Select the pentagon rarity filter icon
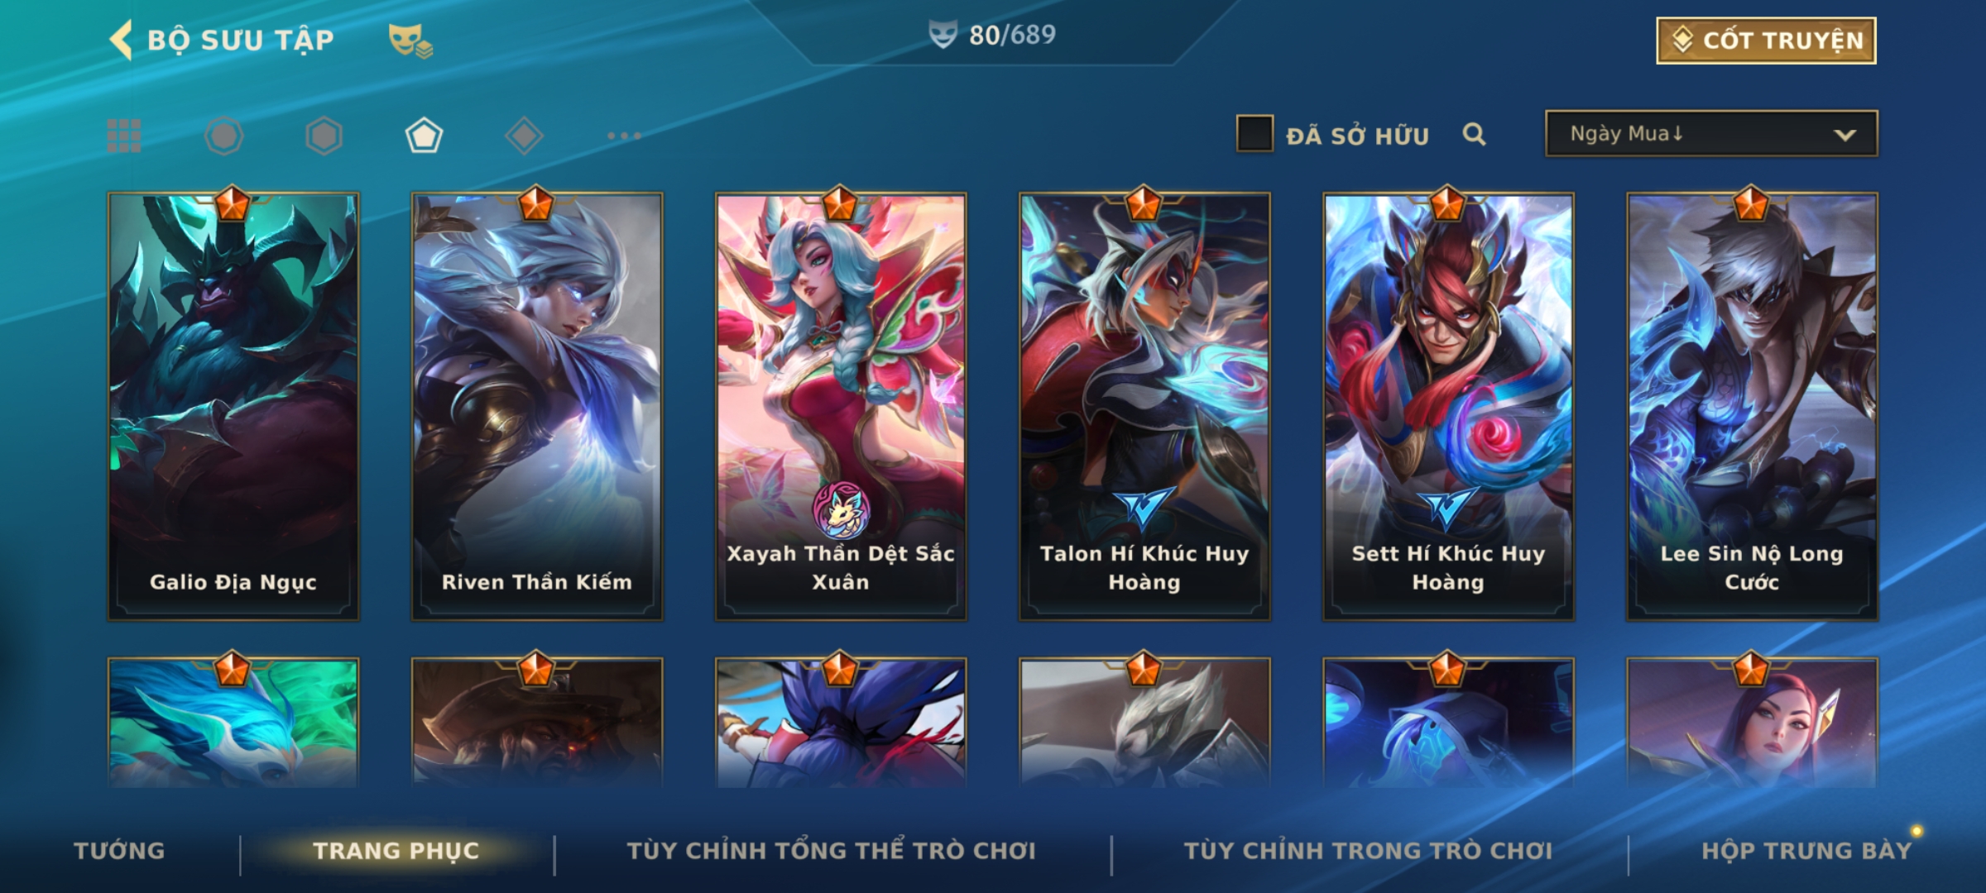1986x893 pixels. tap(424, 136)
